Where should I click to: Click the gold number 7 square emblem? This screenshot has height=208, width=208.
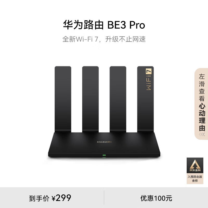149,71
